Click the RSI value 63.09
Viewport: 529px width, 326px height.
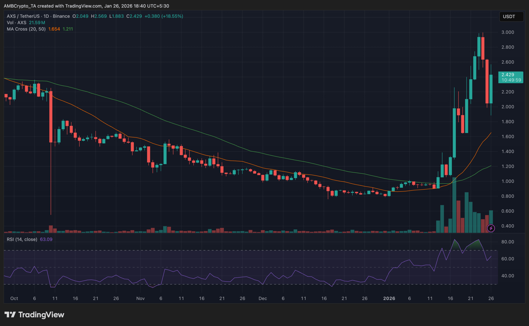click(x=46, y=239)
